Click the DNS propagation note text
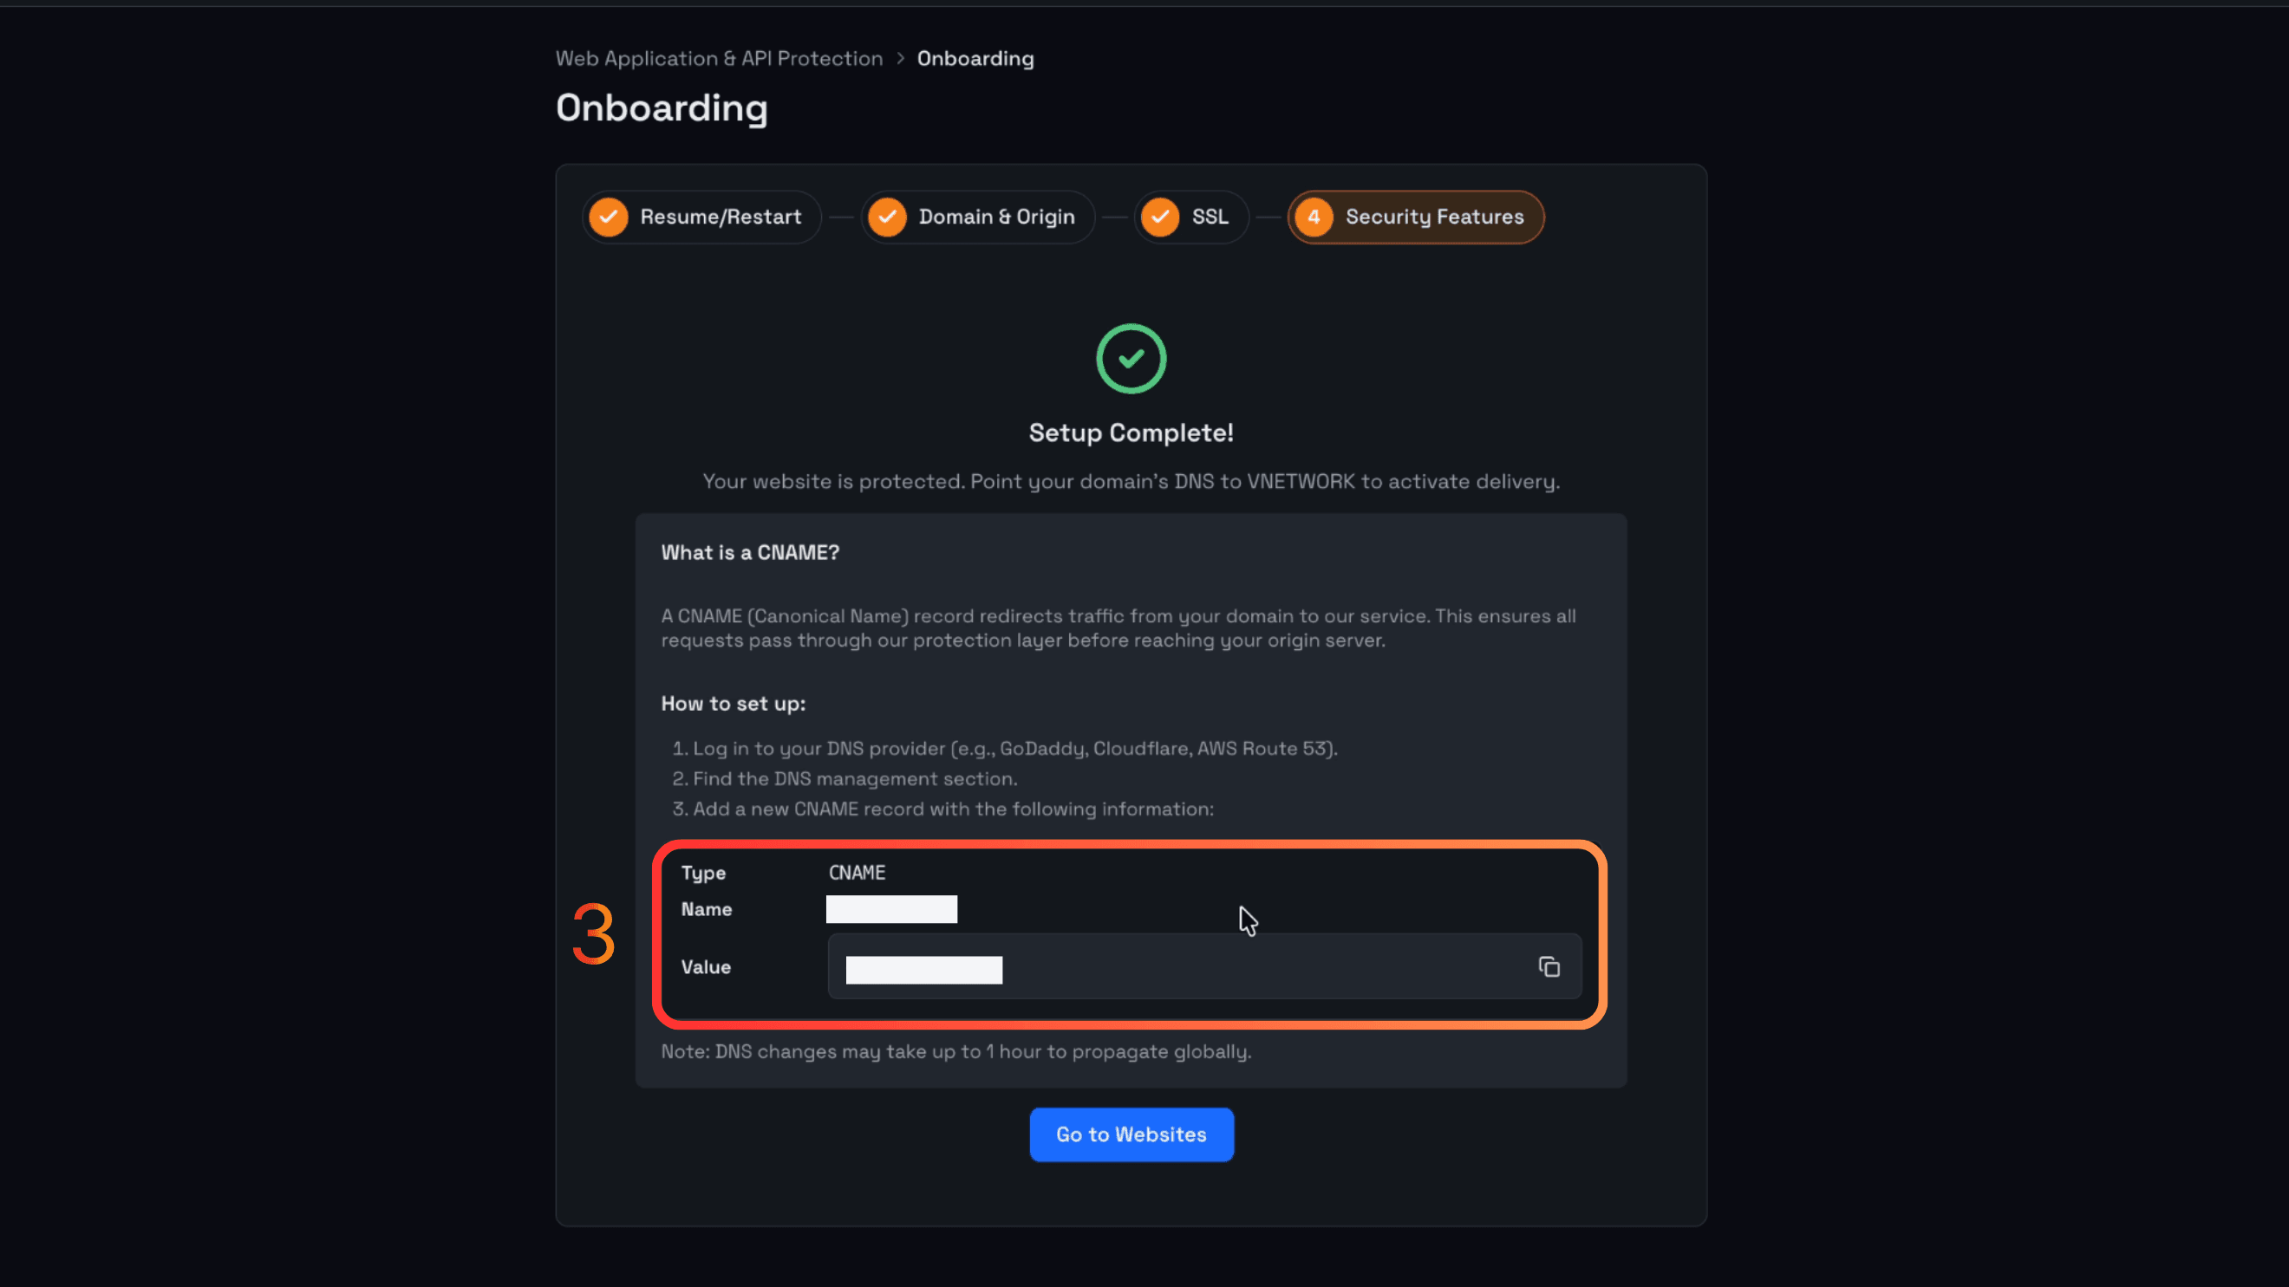The width and height of the screenshot is (2289, 1287). tap(956, 1051)
